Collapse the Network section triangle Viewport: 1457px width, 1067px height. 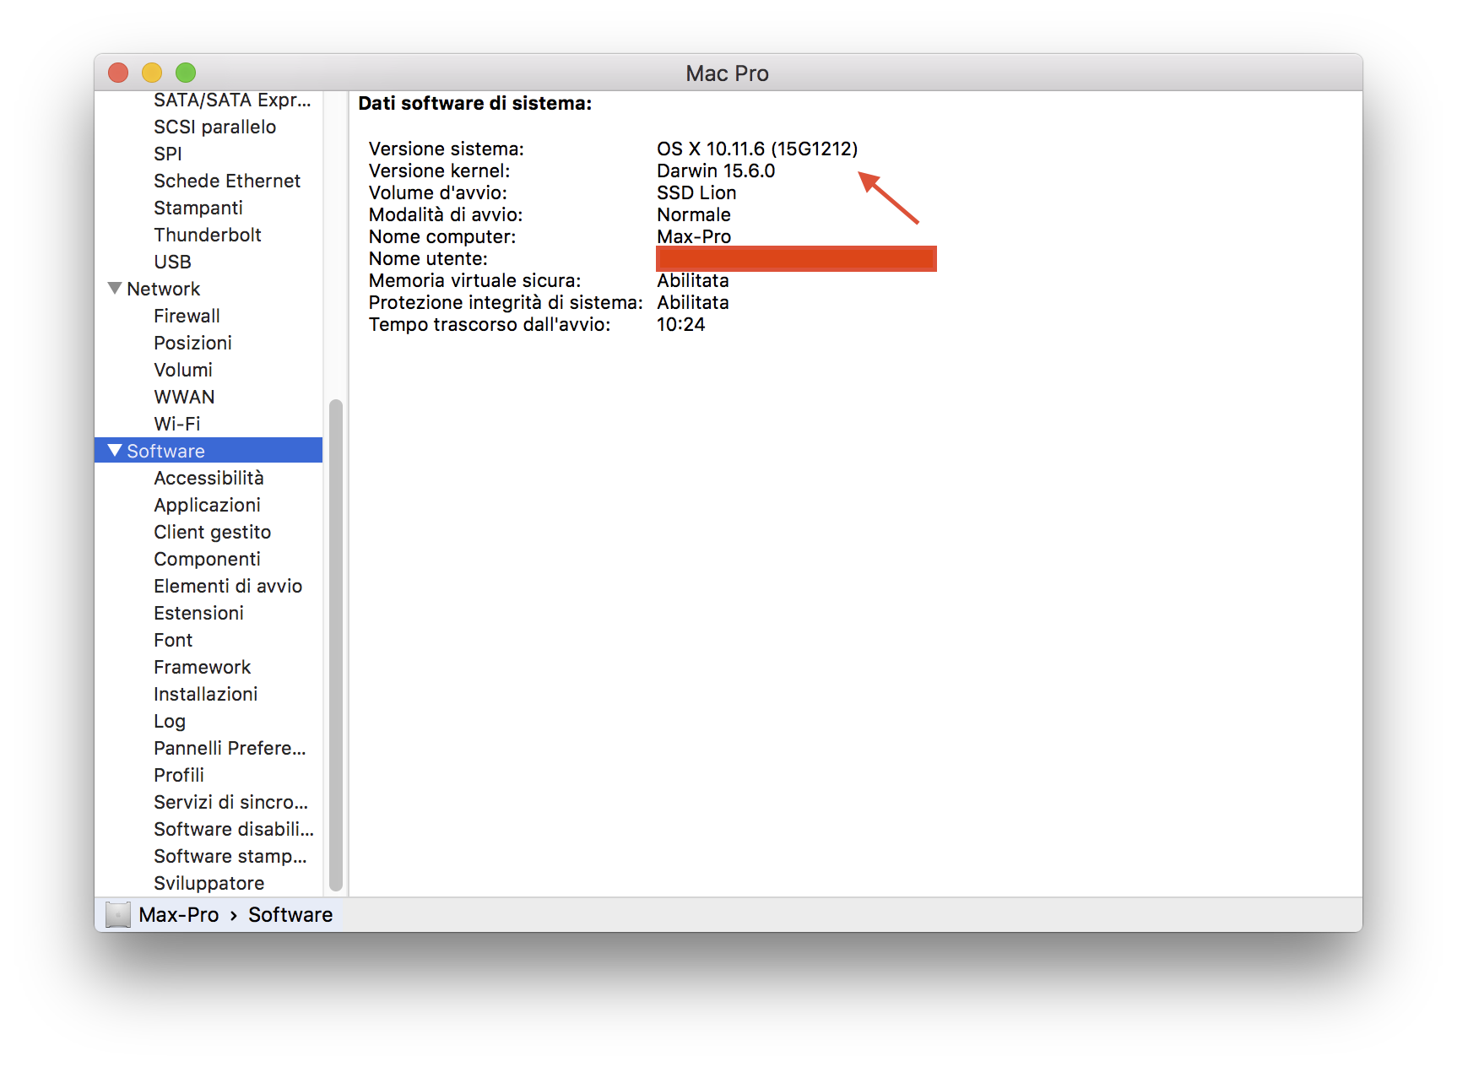point(115,288)
